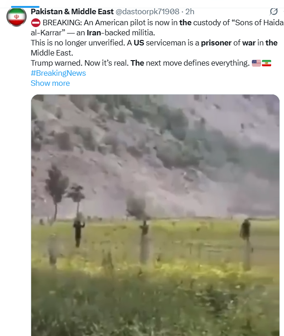Screen dimensions: 284x336
Task: Click the Iran flag profile avatar
Action: [17, 17]
